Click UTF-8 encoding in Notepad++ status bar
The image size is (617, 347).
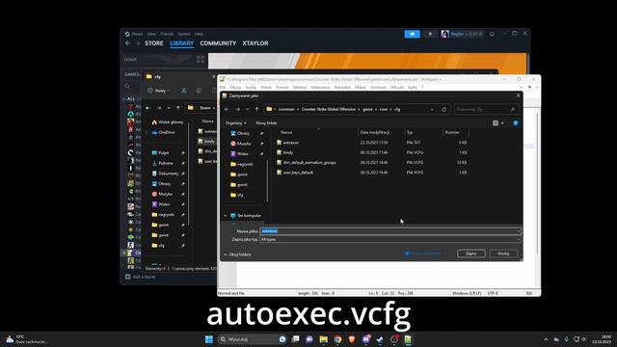click(493, 293)
